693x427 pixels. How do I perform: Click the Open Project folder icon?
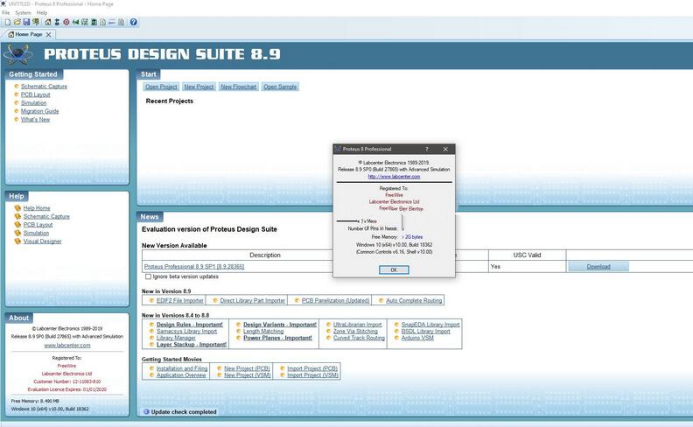point(17,22)
